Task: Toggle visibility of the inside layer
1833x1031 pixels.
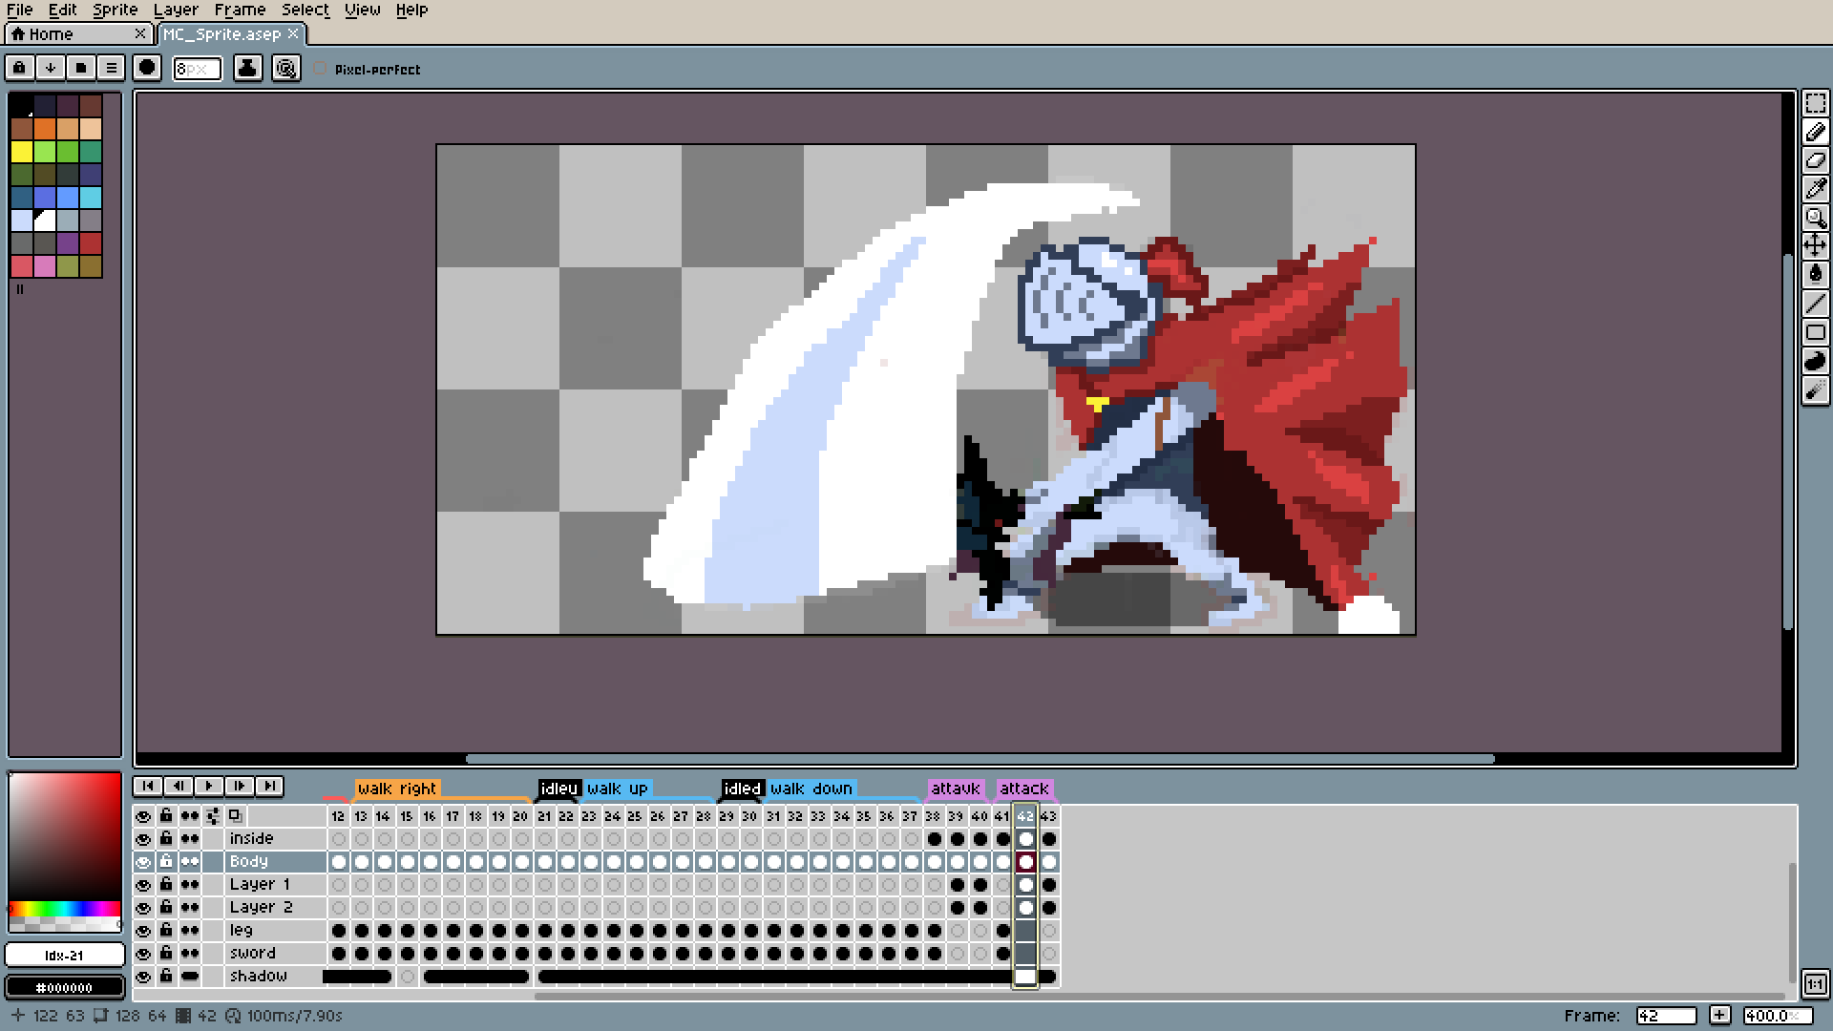Action: (x=143, y=839)
